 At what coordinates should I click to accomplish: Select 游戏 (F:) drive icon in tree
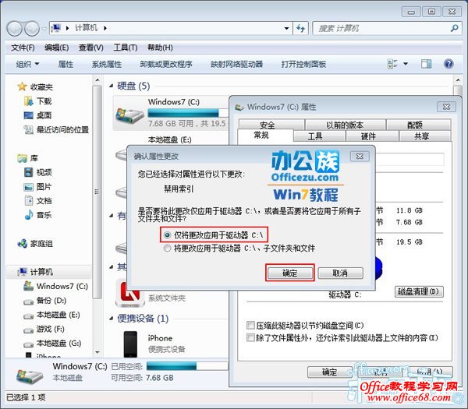coord(28,330)
